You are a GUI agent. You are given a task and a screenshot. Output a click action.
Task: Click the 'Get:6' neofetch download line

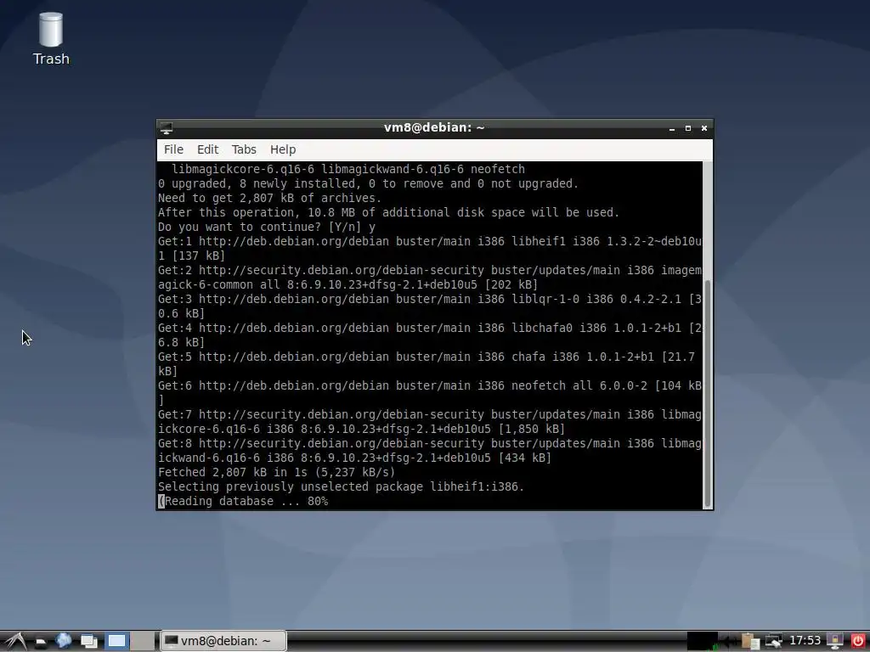[x=430, y=386]
